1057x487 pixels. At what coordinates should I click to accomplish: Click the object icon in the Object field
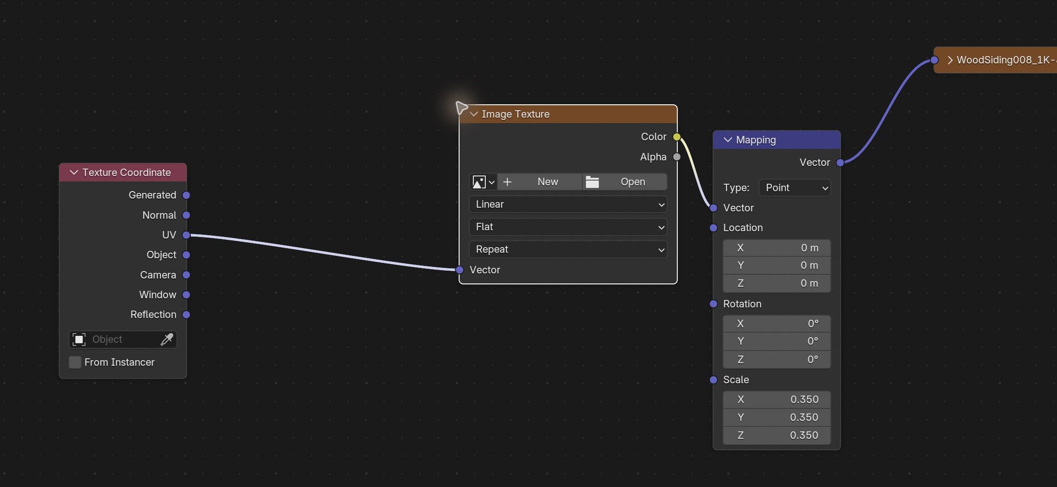(x=79, y=340)
